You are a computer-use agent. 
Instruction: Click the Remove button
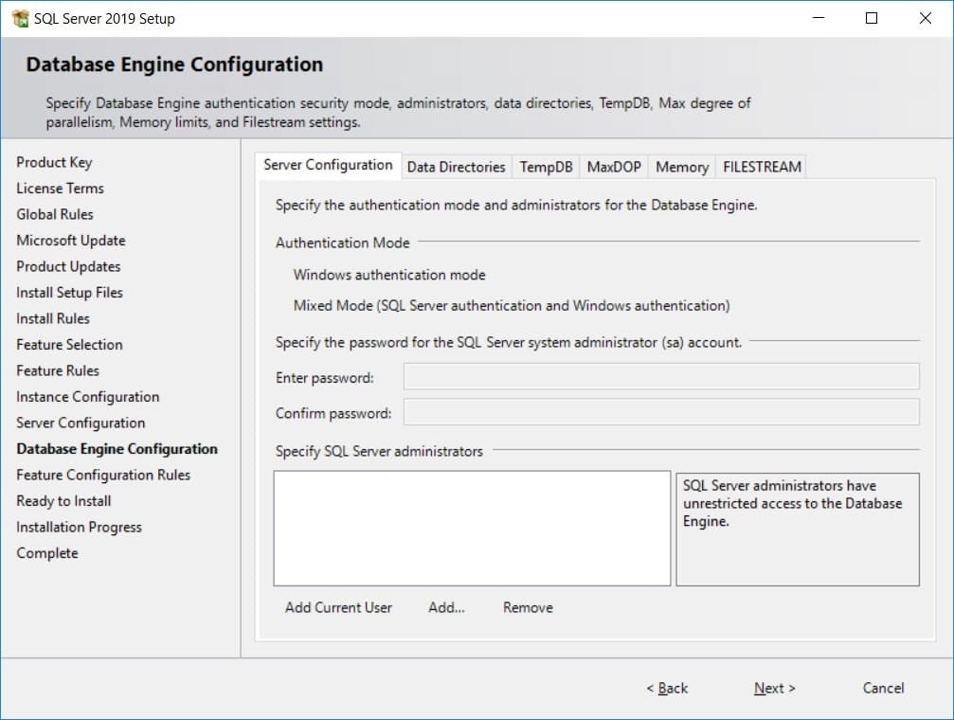(x=527, y=607)
